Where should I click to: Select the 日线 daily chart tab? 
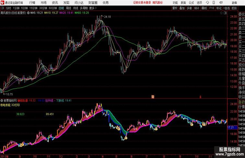pos(61,8)
